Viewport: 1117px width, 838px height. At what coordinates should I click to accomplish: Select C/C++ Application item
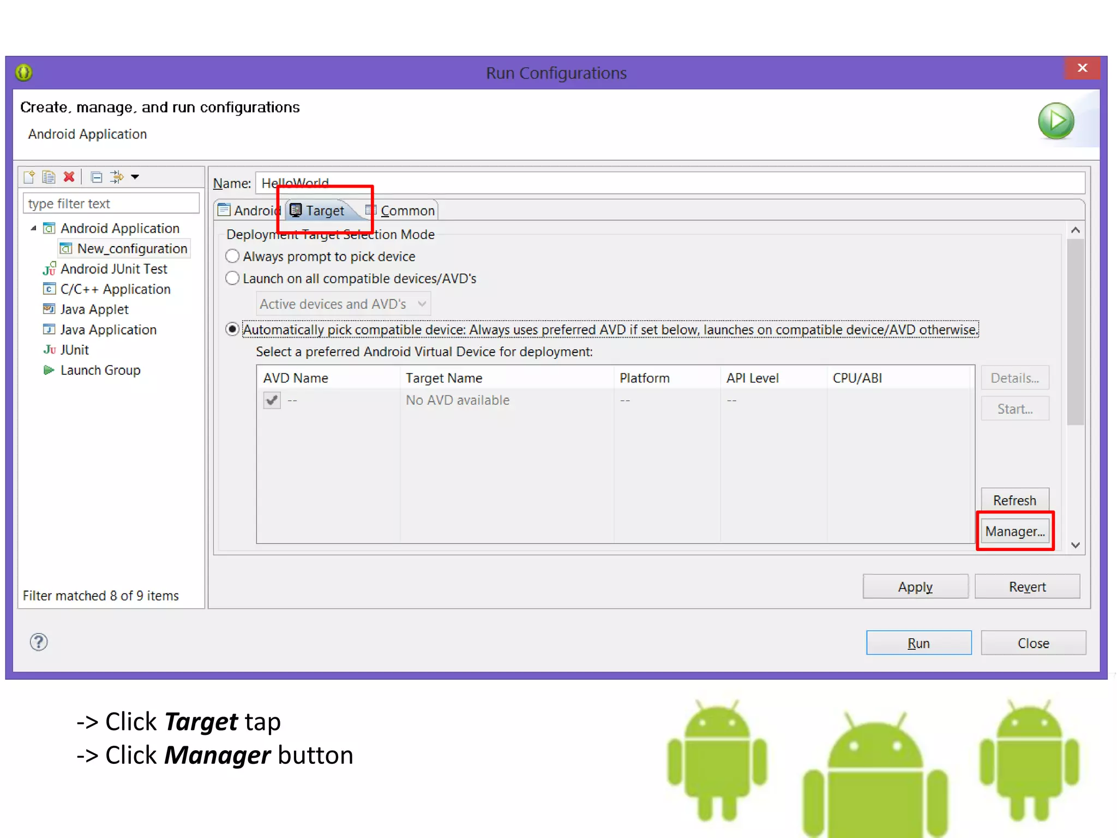pos(116,289)
